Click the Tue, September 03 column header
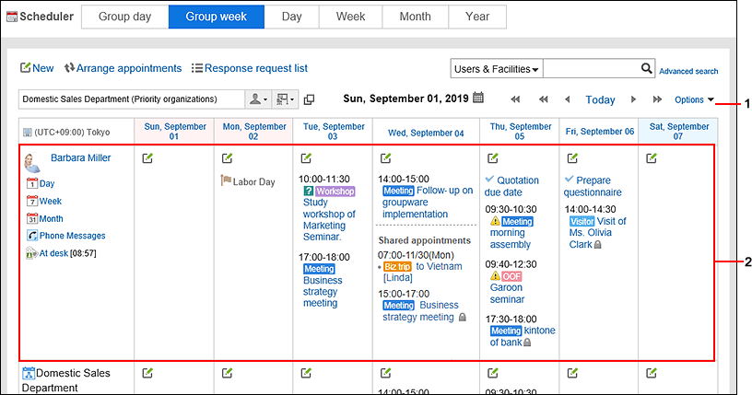Screen dimensions: 752x395 tap(334, 132)
